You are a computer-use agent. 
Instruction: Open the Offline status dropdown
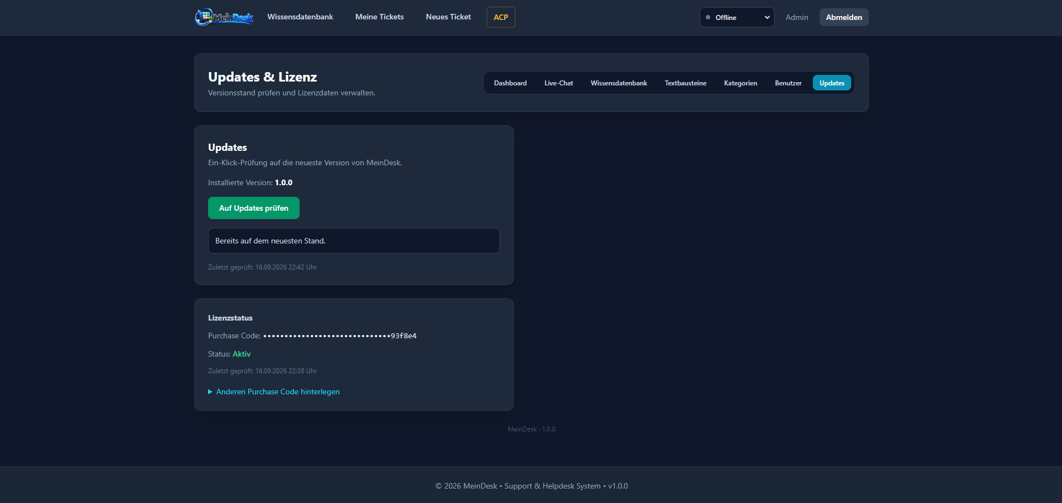point(737,17)
